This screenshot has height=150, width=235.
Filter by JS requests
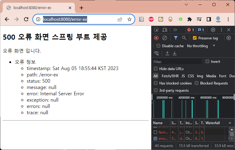coord(183,76)
